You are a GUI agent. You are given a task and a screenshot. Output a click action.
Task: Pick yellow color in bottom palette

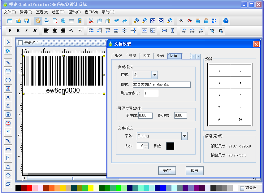(91, 188)
